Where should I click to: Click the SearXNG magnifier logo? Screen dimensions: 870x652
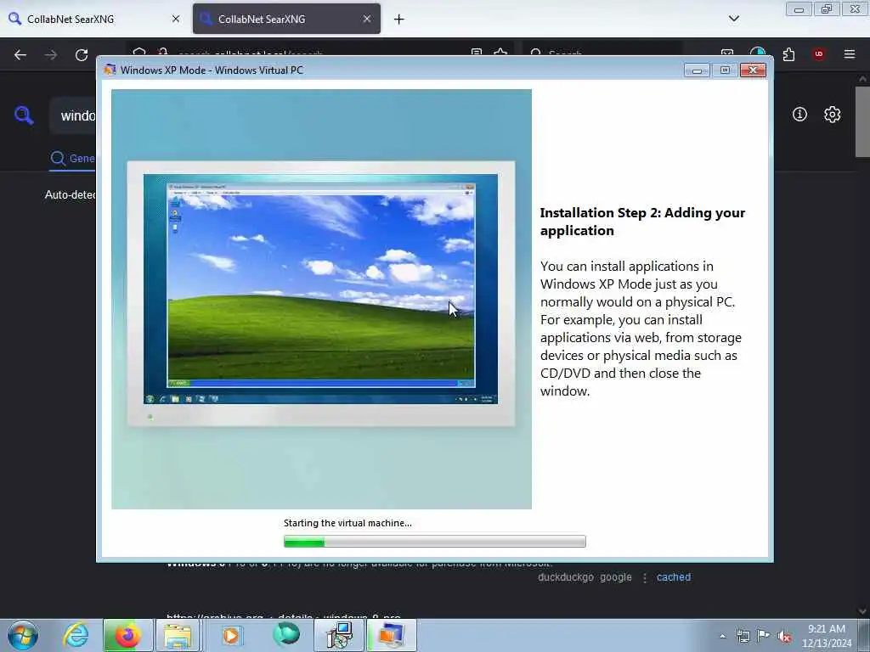[x=23, y=115]
